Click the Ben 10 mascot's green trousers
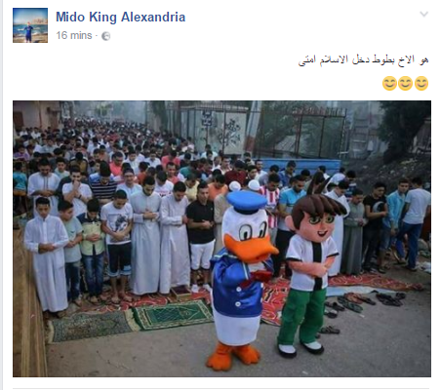This screenshot has height=390, width=440. pyautogui.click(x=301, y=315)
